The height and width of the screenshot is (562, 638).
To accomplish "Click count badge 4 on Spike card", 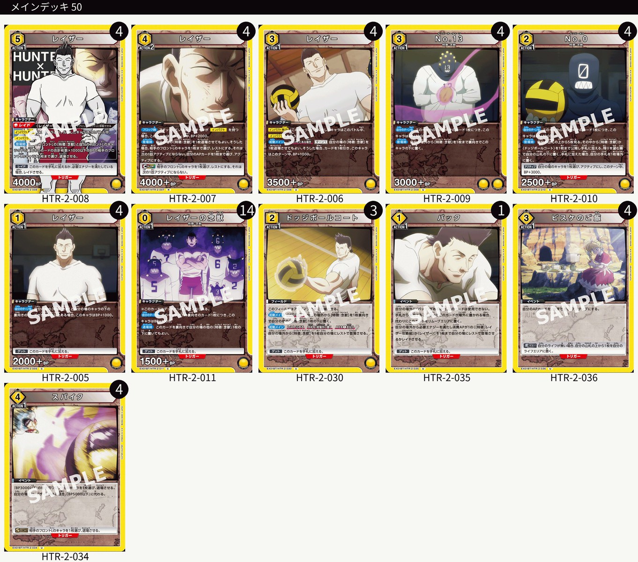I will click(119, 390).
